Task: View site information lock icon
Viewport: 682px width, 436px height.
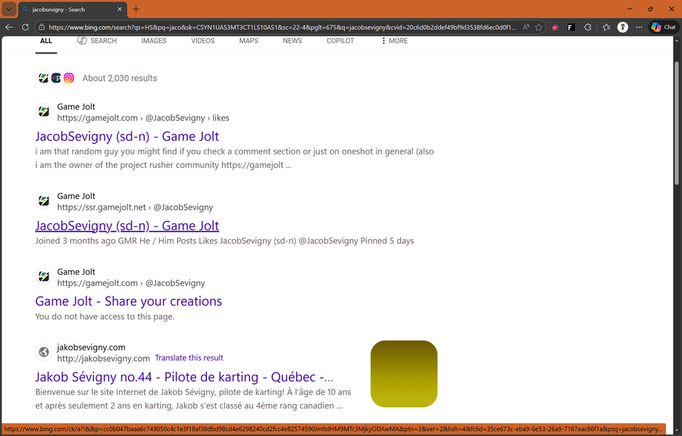Action: [42, 27]
